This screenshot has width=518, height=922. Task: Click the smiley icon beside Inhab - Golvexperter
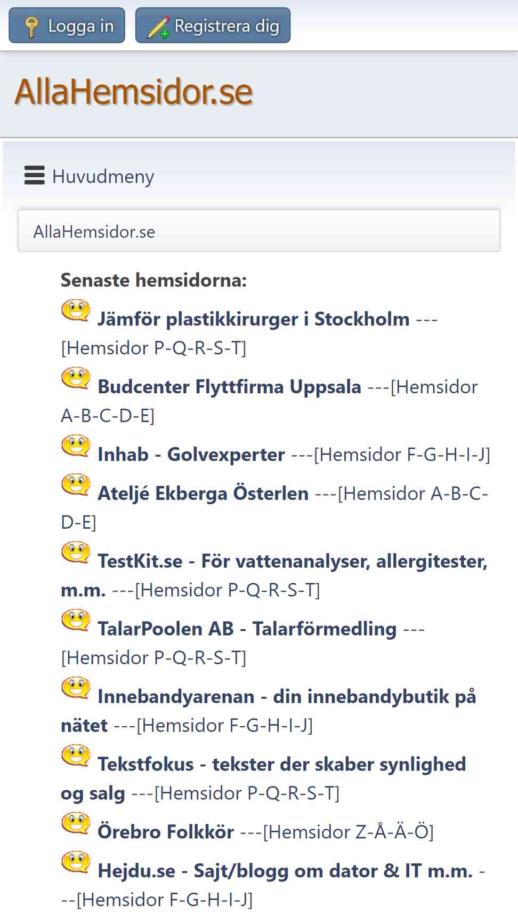pos(76,446)
